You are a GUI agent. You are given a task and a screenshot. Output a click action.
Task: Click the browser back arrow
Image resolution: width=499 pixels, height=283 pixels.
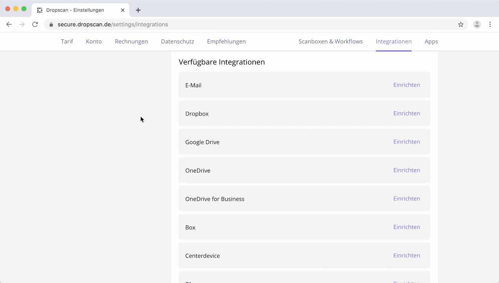coord(9,24)
